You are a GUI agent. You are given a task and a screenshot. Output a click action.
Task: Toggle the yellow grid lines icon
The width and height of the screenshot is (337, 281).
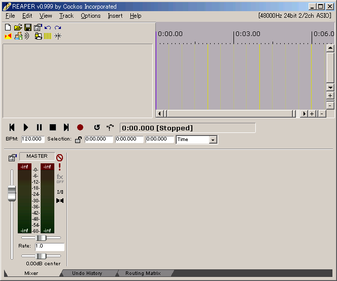[x=48, y=37]
